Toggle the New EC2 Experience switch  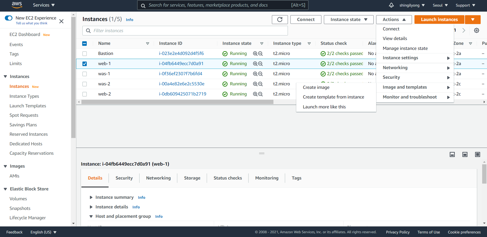click(9, 18)
